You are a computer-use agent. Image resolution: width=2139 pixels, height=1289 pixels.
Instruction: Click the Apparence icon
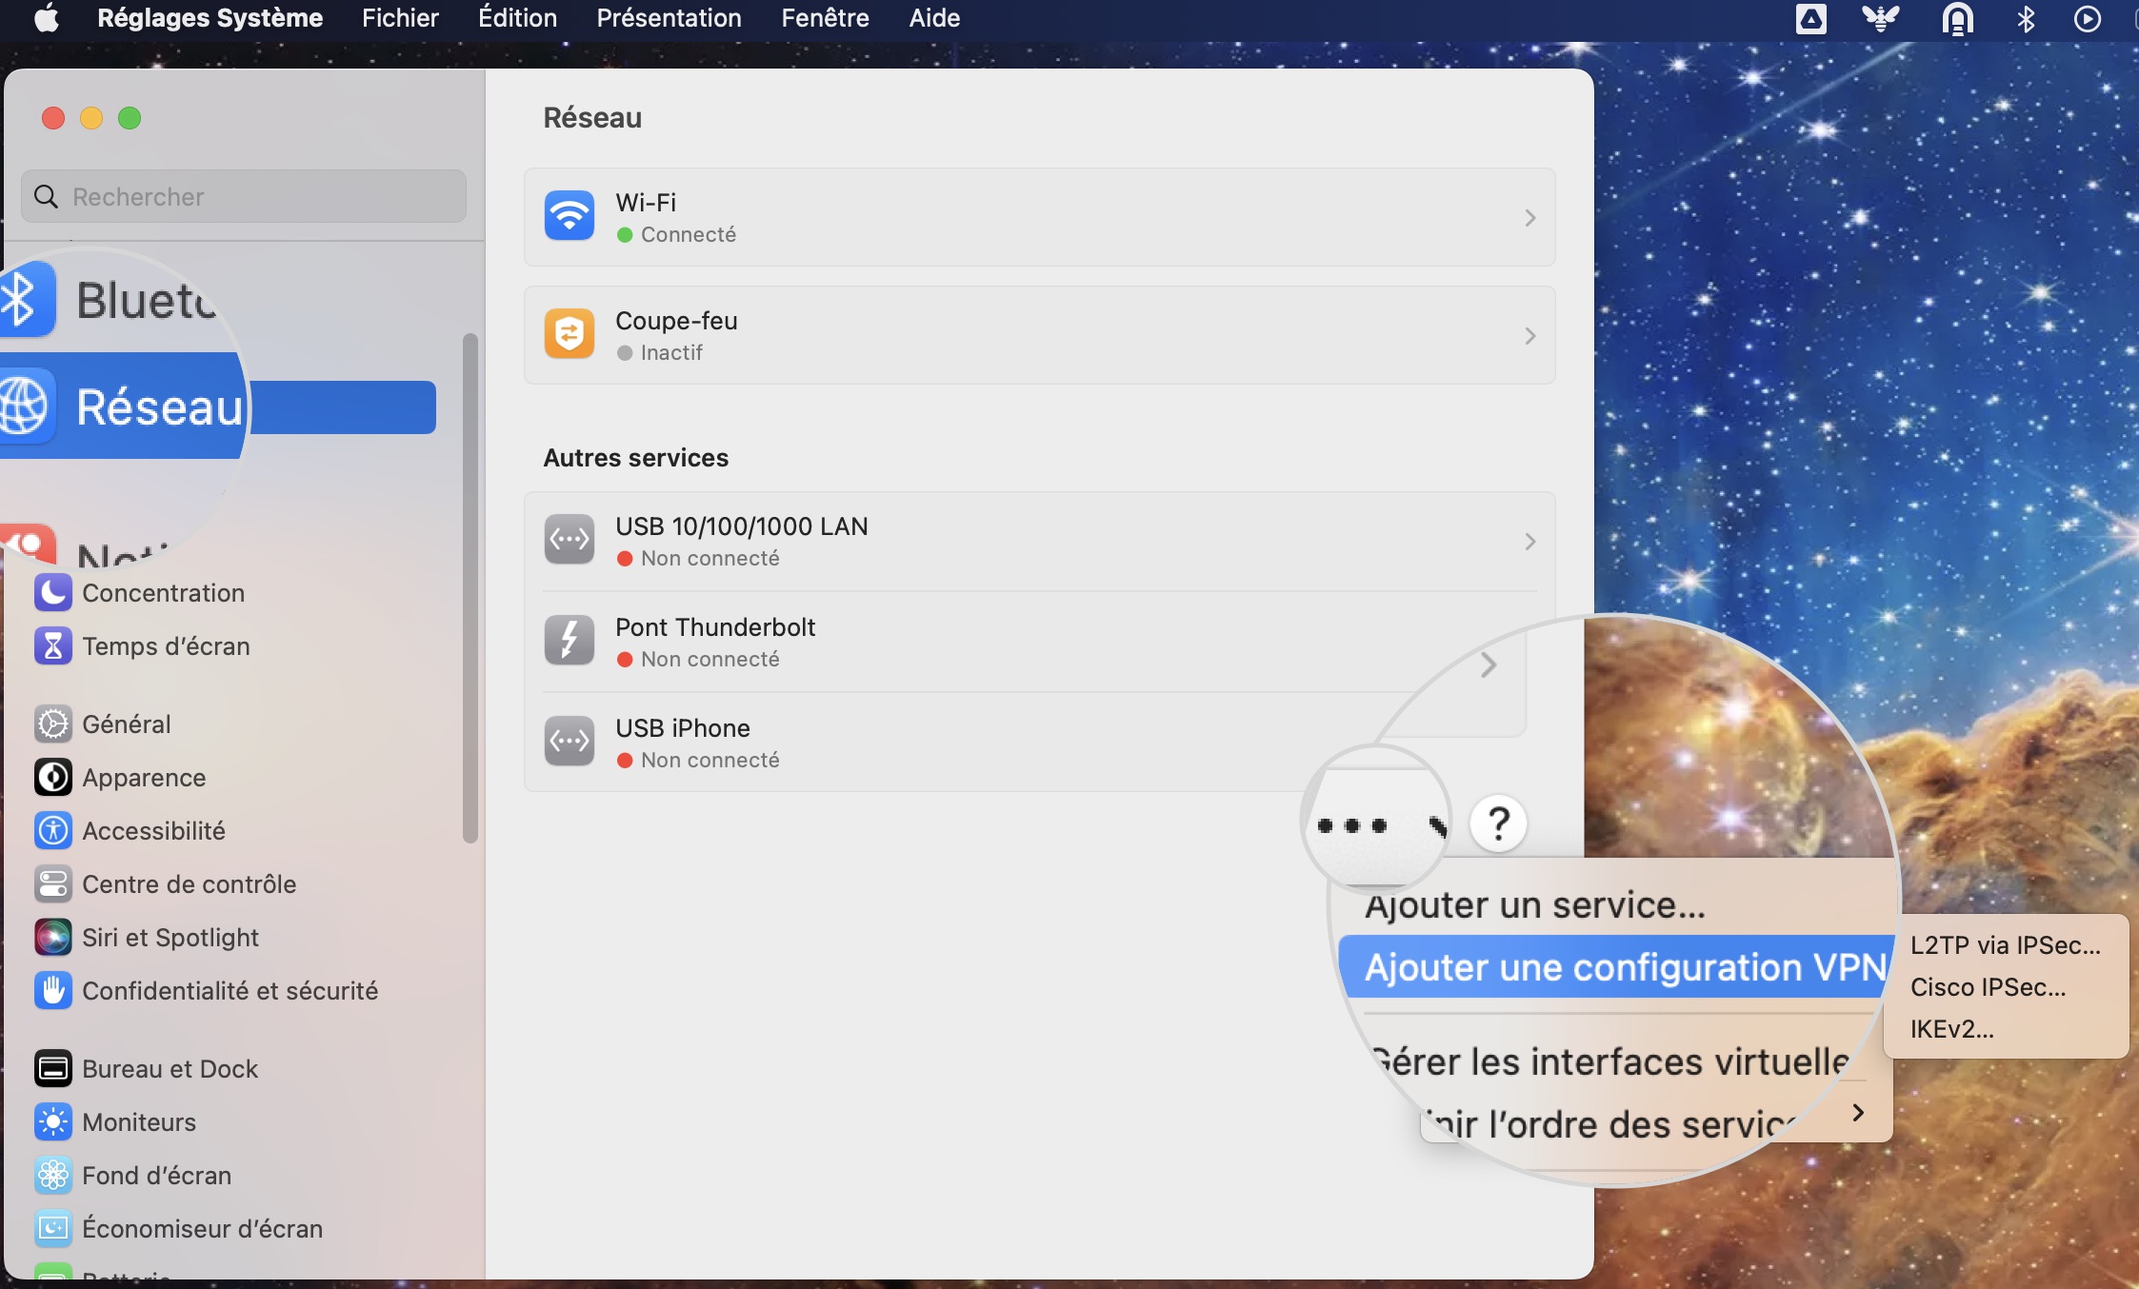pyautogui.click(x=53, y=777)
